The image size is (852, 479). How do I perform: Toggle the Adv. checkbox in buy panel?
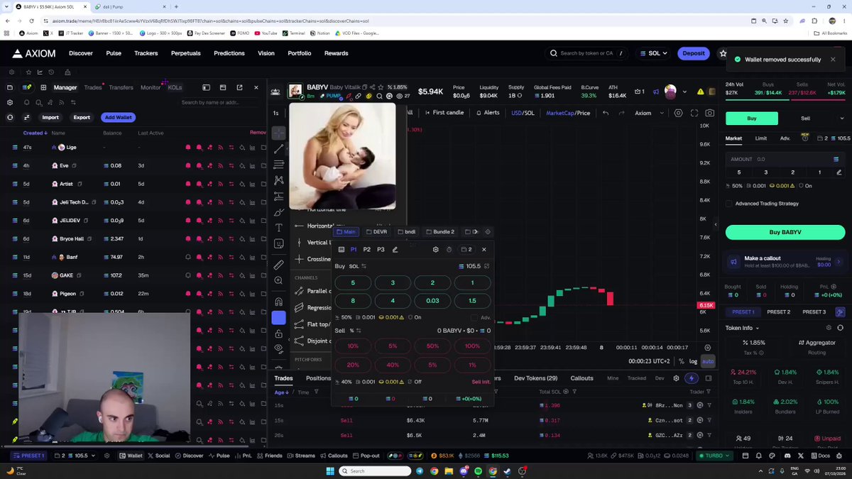click(474, 318)
